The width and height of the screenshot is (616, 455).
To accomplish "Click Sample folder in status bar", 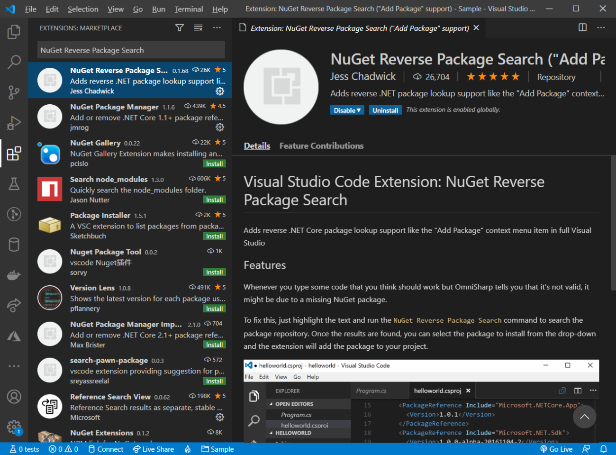I will (x=217, y=449).
